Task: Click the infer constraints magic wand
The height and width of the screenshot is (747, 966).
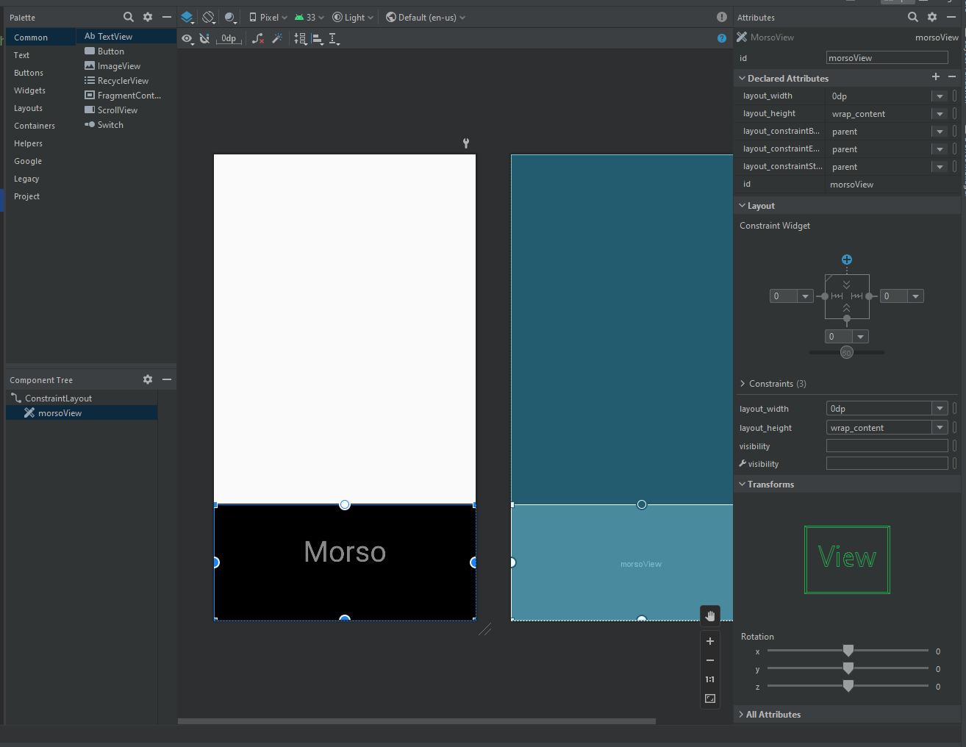Action: point(277,38)
